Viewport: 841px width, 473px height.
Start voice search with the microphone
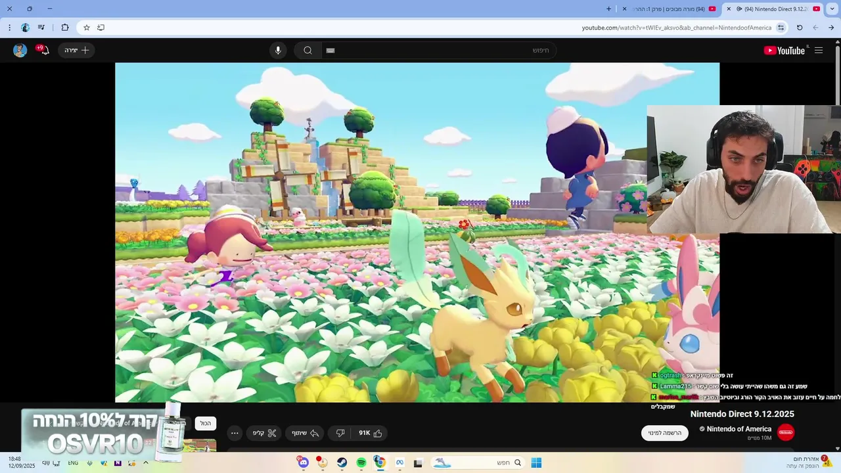coord(278,51)
